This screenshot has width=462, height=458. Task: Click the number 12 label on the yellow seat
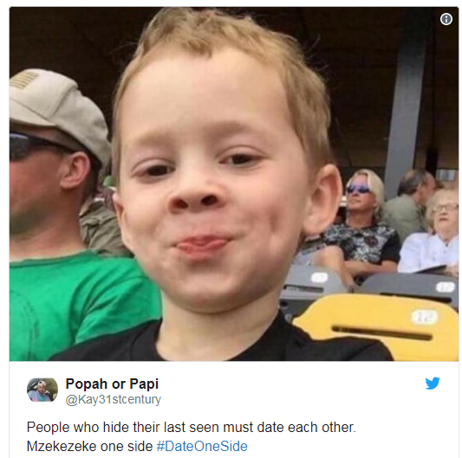425,317
